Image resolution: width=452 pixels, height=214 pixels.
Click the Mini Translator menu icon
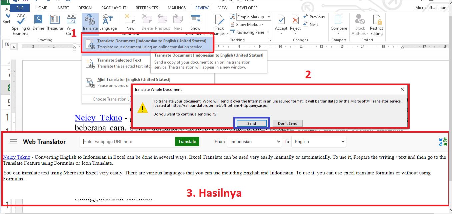pos(90,82)
